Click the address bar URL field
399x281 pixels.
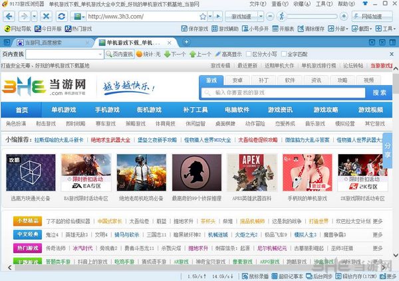point(142,17)
